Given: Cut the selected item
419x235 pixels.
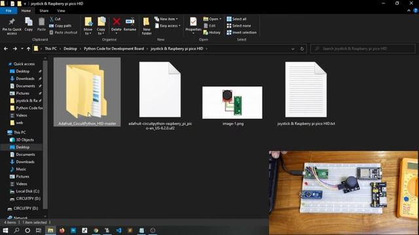Looking at the screenshot, I should [x=55, y=19].
